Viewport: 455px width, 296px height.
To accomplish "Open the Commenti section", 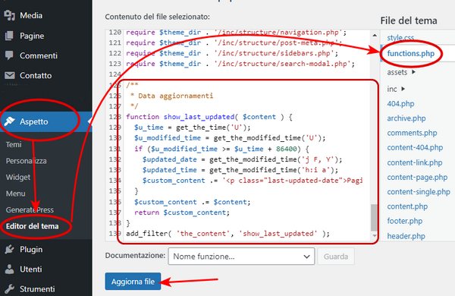I will click(39, 55).
